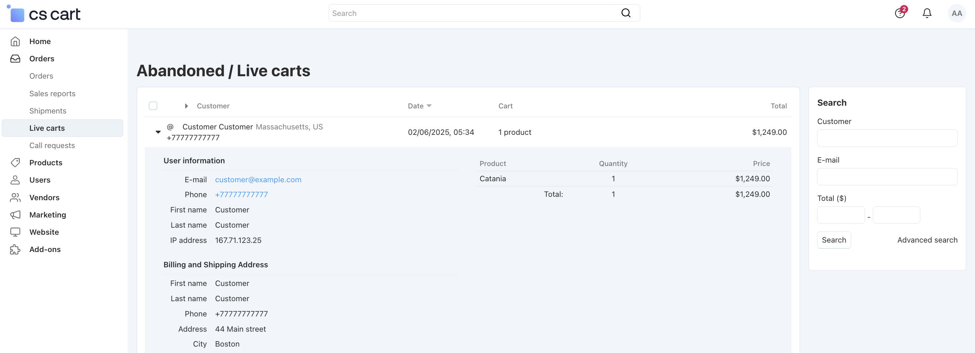Viewport: 975px width, 353px height.
Task: Collapse the Customer Customer cart row
Action: (x=158, y=132)
